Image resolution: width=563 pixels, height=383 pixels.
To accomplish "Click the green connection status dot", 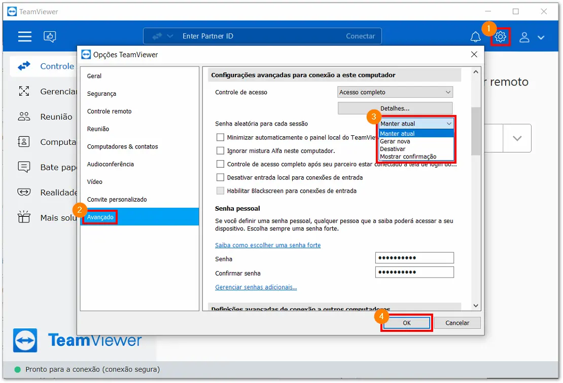I will coord(17,369).
